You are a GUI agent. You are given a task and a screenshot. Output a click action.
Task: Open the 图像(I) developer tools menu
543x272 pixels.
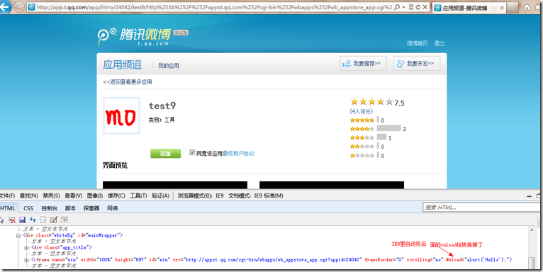click(x=95, y=196)
